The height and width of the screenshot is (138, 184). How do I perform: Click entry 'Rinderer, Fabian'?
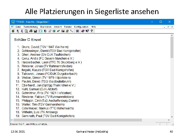(x=48, y=97)
